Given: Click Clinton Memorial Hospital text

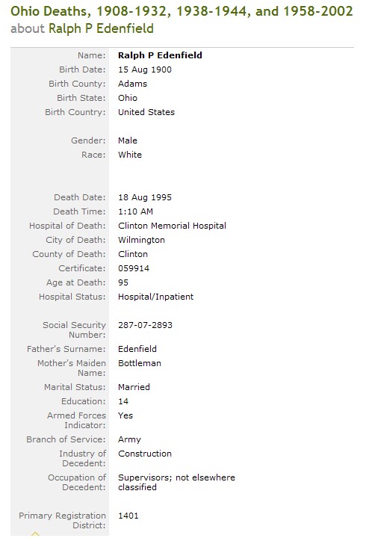Looking at the screenshot, I should pos(172,226).
